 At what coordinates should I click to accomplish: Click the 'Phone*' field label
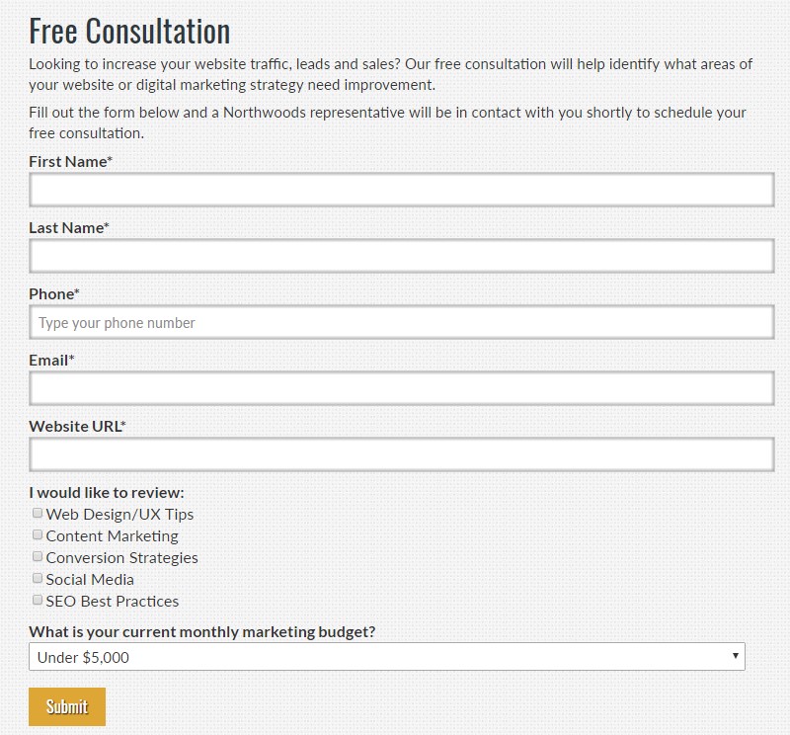click(54, 293)
